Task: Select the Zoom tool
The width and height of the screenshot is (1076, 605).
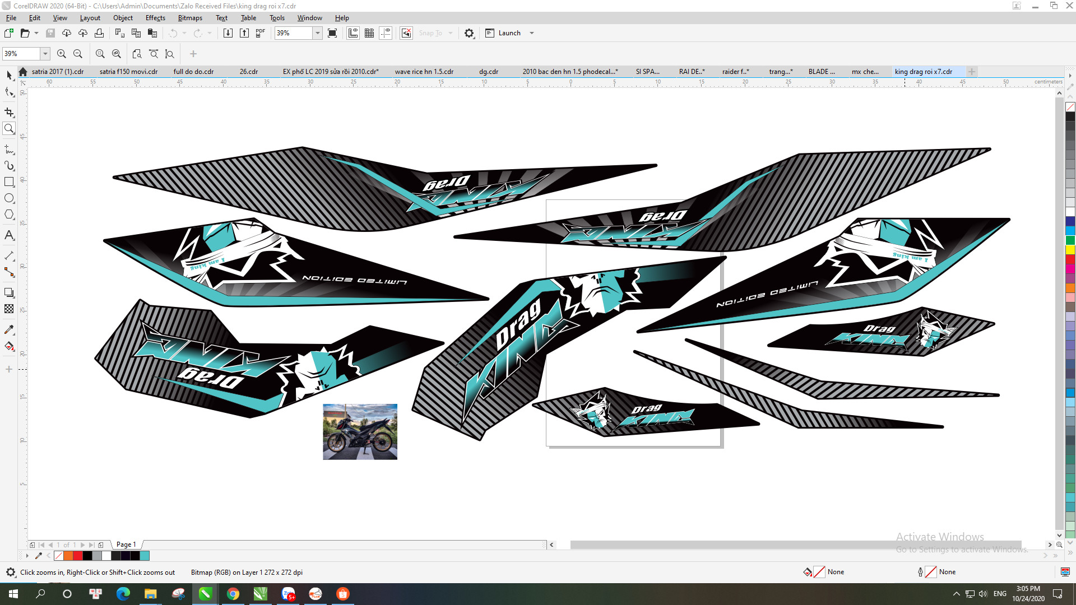Action: point(9,129)
